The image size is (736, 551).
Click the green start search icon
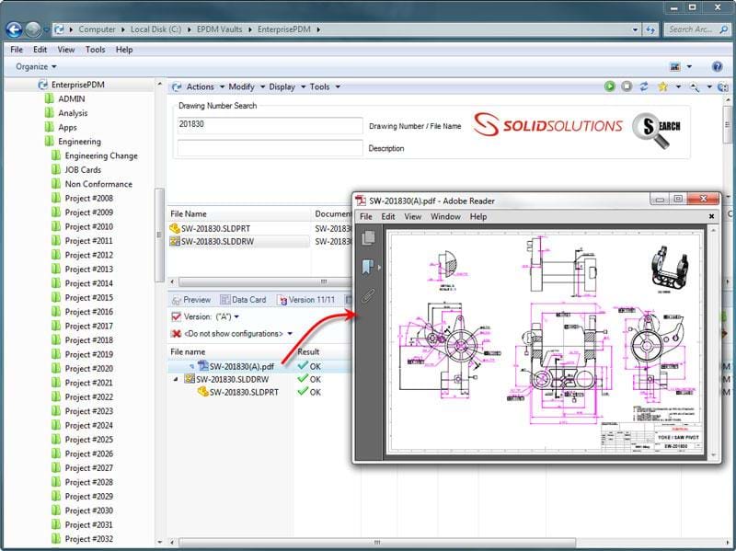pyautogui.click(x=609, y=86)
